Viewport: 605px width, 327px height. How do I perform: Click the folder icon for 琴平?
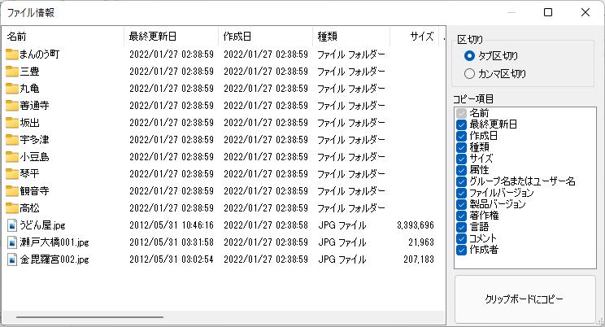tap(12, 174)
